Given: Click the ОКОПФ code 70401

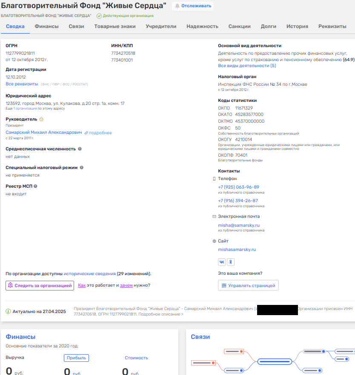Looking at the screenshot, I should pos(241,155).
